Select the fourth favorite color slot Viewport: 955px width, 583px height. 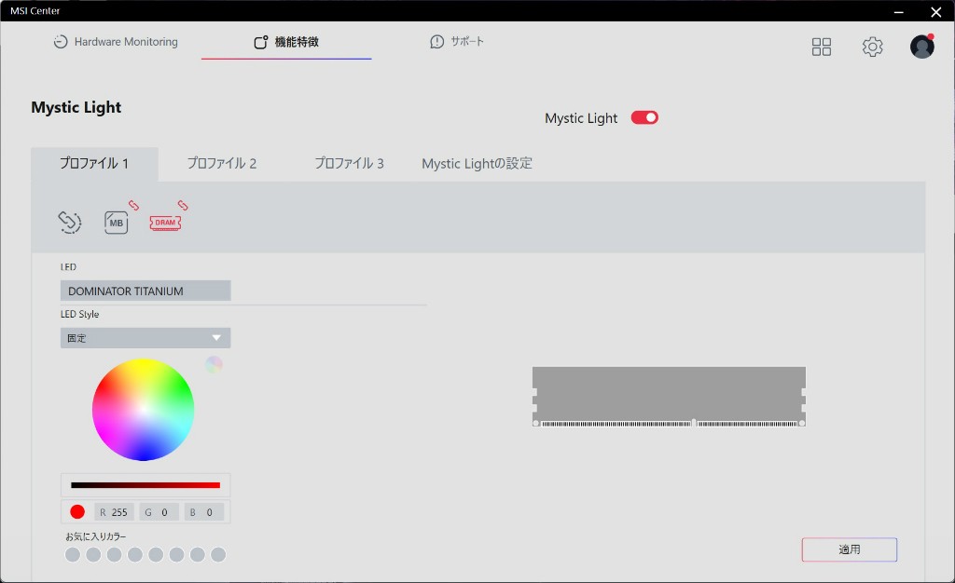[x=135, y=554]
